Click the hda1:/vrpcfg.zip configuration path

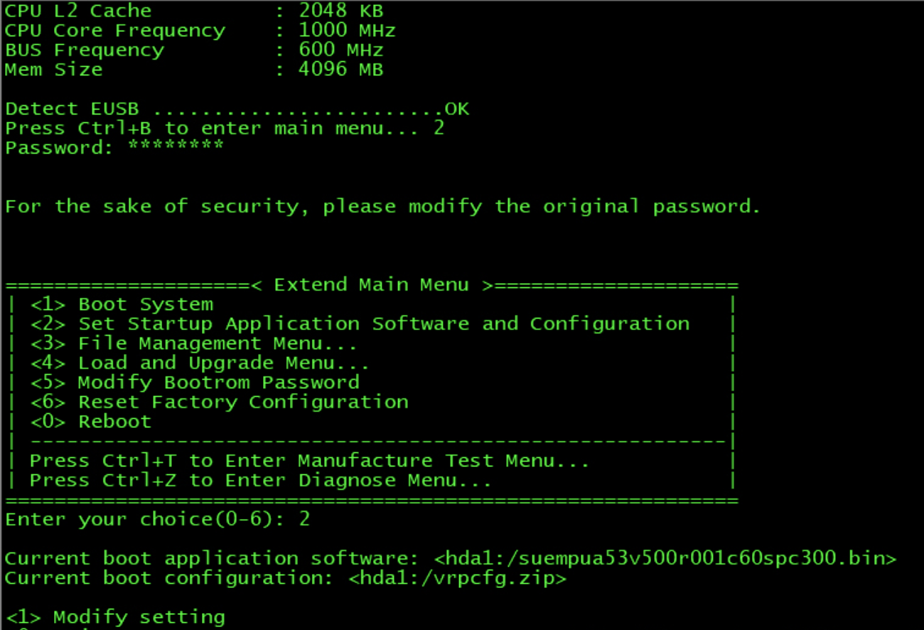pyautogui.click(x=457, y=578)
